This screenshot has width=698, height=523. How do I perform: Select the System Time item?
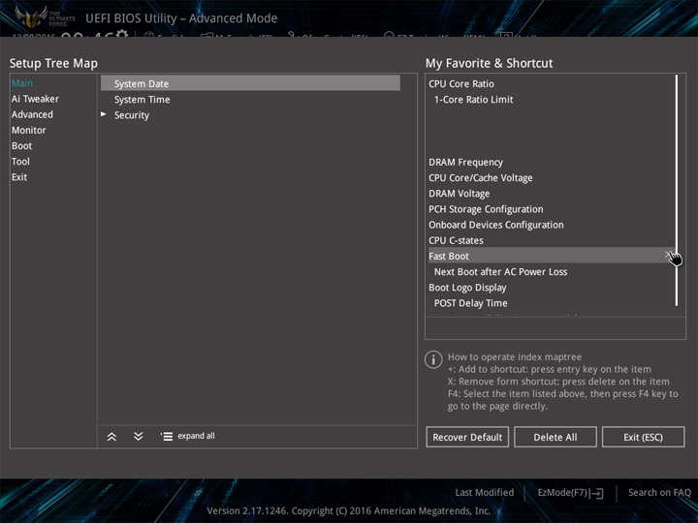[142, 99]
